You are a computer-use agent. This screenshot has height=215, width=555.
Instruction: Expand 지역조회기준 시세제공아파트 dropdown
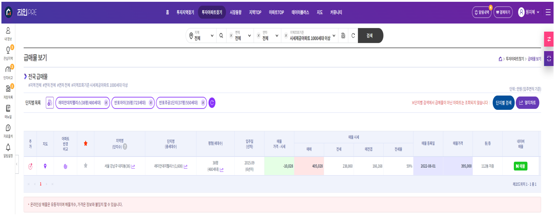(312, 36)
